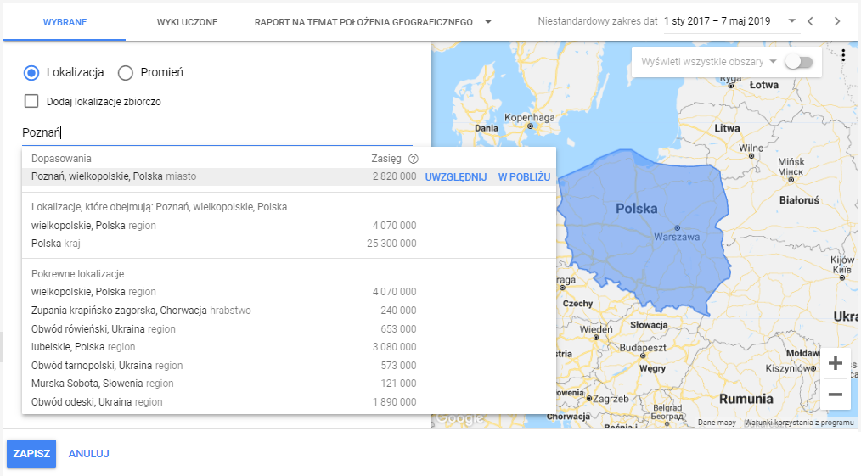Screen dimensions: 861x476
Task: Check Dodaj lokalizacje zbiorczo checkbox
Action: click(31, 102)
